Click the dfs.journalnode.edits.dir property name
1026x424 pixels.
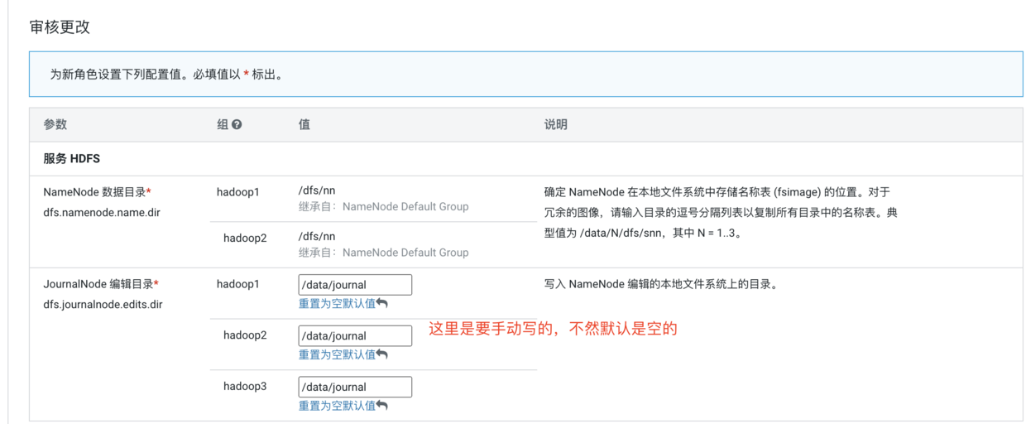coord(103,305)
